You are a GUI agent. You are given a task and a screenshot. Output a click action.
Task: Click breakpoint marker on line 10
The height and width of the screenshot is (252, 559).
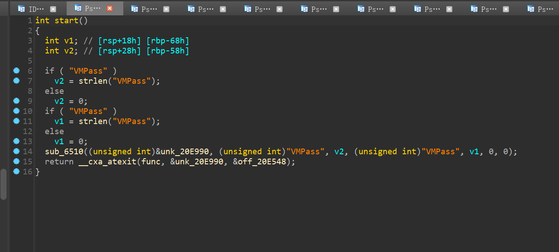pyautogui.click(x=17, y=111)
